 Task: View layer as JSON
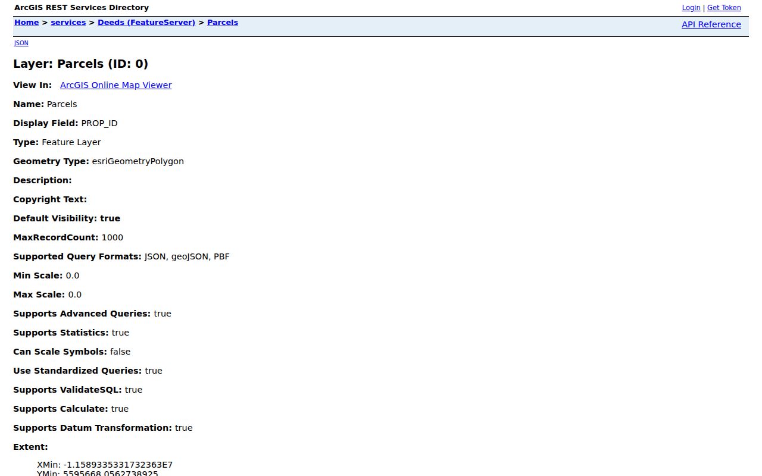click(21, 43)
